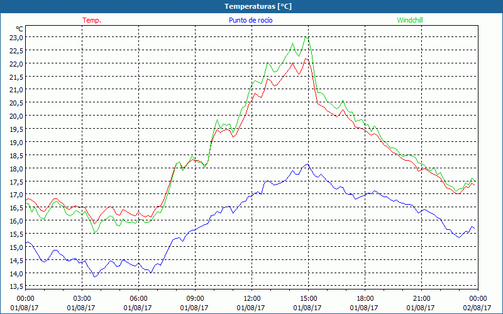Select the blue 'Punto de rocío' legend label
This screenshot has height=314, width=503.
[x=250, y=20]
